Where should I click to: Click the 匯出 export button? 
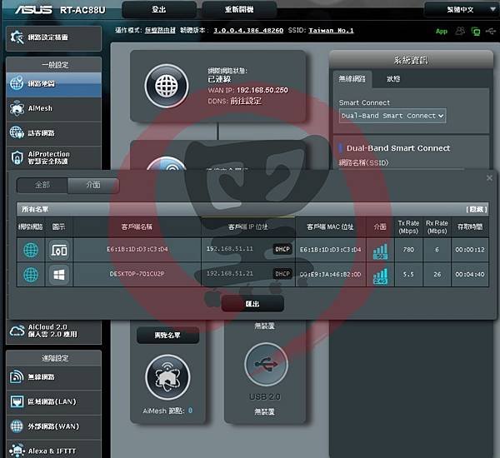pos(252,303)
